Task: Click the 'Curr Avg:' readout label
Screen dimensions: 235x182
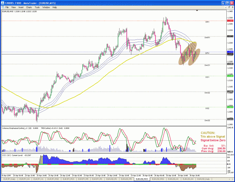Action: point(208,149)
